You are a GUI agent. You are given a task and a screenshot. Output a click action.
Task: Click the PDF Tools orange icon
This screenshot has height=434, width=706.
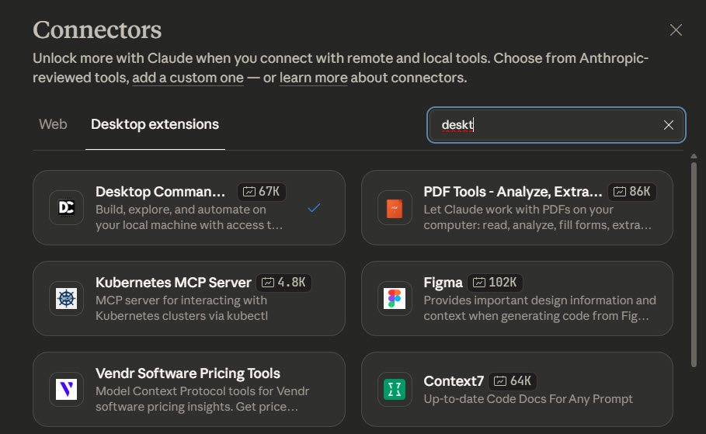[395, 208]
